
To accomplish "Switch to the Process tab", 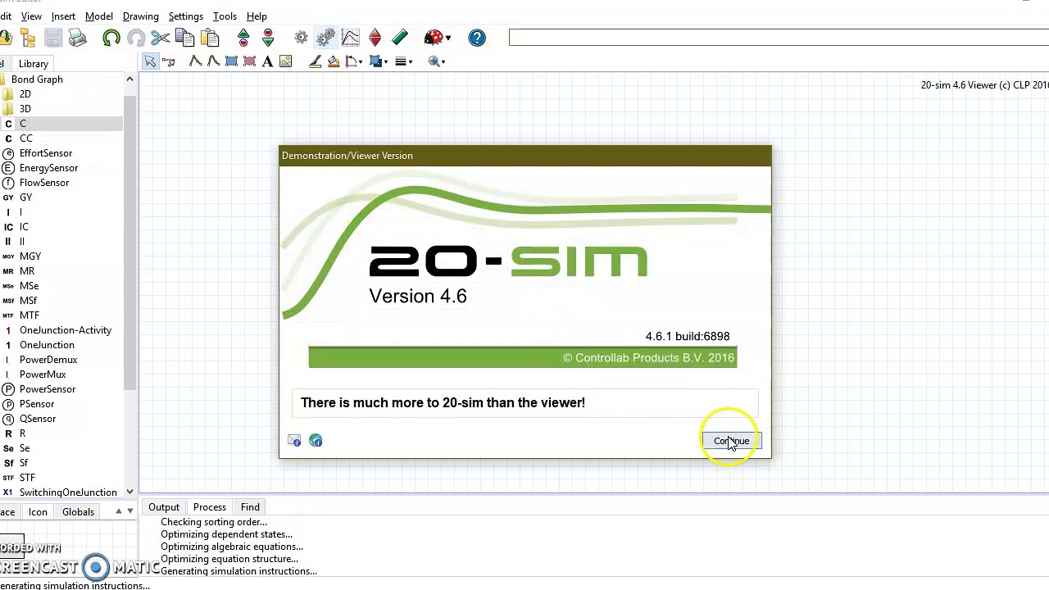I will 210,507.
